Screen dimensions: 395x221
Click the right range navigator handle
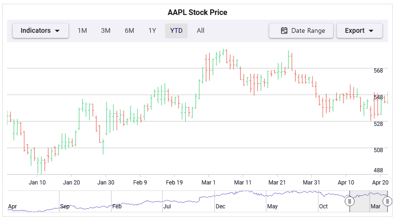click(x=387, y=201)
